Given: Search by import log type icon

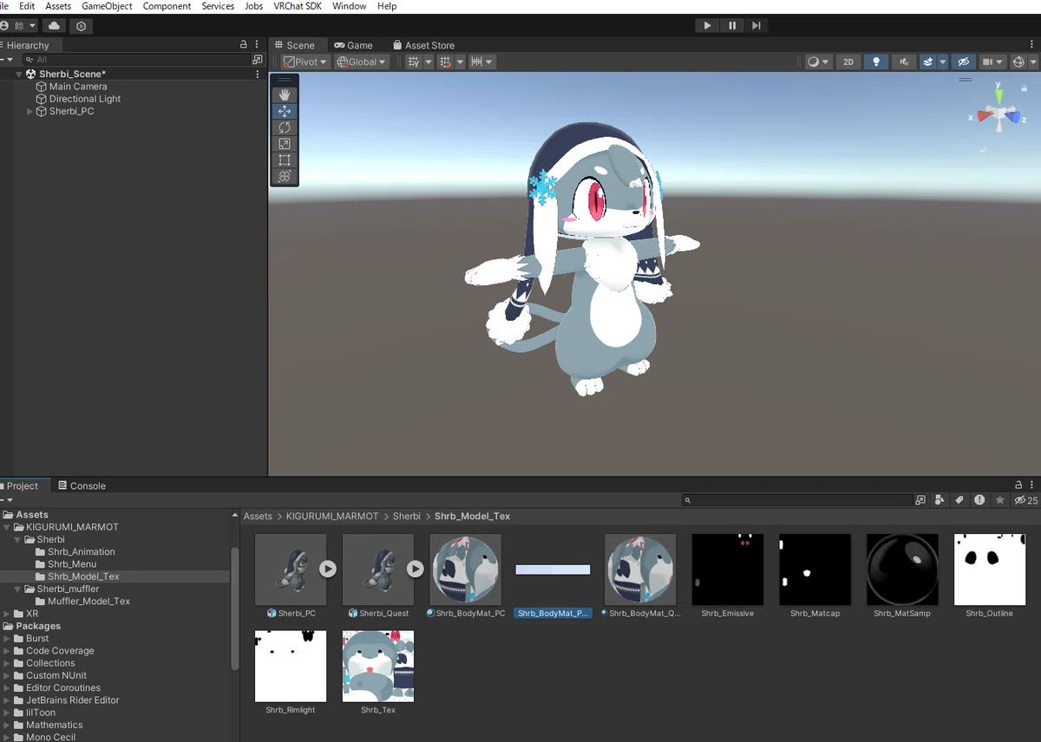Looking at the screenshot, I should coord(979,500).
